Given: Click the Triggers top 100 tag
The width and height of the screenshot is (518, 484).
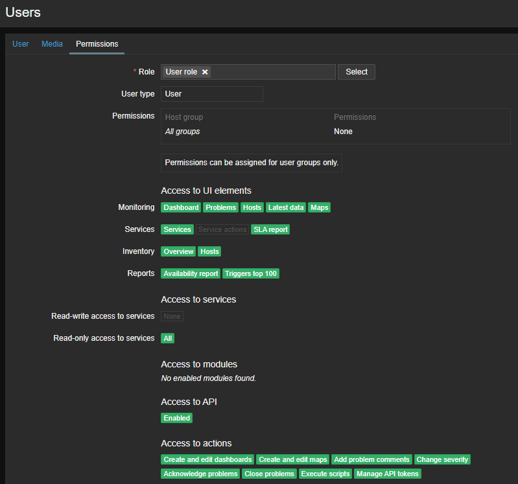Looking at the screenshot, I should point(251,273).
